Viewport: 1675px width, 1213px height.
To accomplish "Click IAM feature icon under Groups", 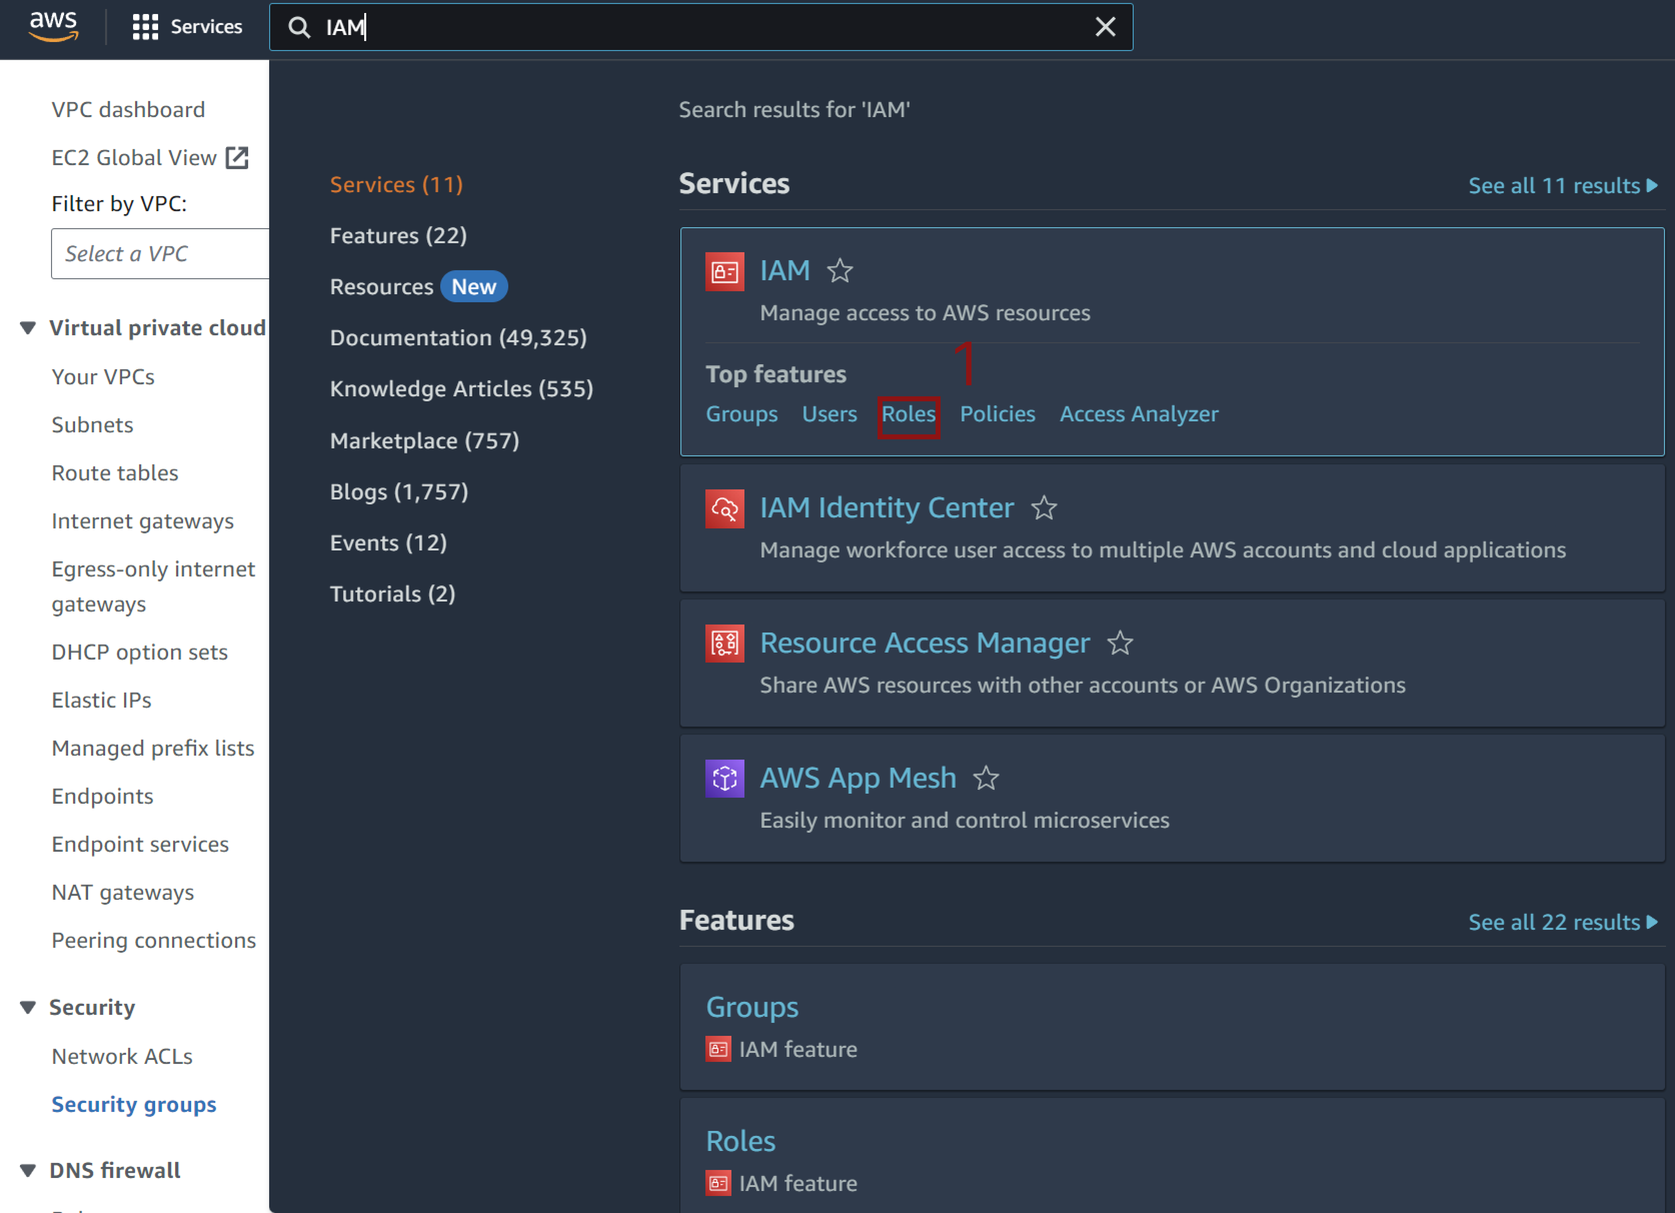I will [x=718, y=1049].
